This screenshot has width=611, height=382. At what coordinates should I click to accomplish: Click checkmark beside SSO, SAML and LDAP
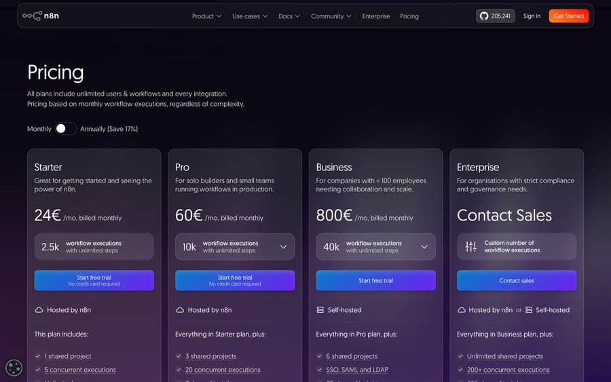click(320, 370)
